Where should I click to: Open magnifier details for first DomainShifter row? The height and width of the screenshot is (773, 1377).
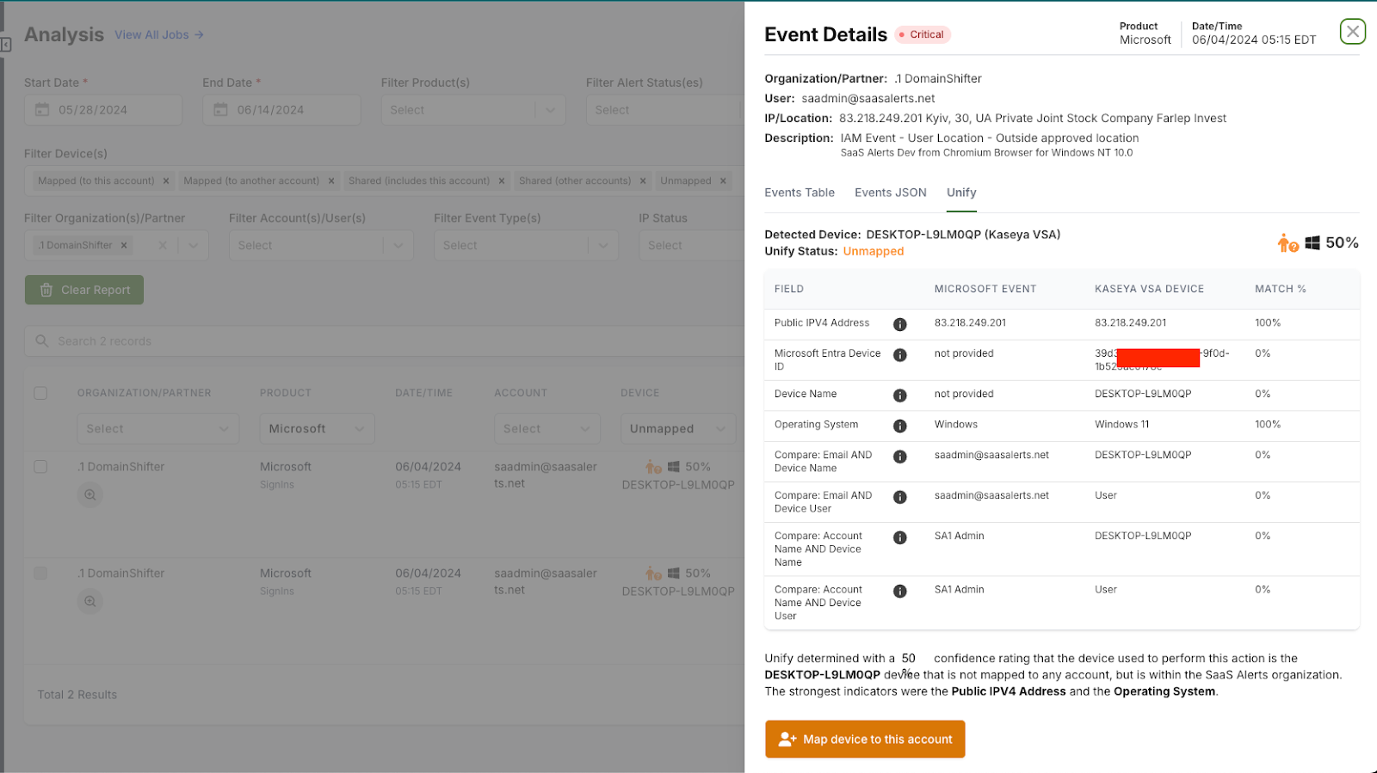pyautogui.click(x=90, y=494)
